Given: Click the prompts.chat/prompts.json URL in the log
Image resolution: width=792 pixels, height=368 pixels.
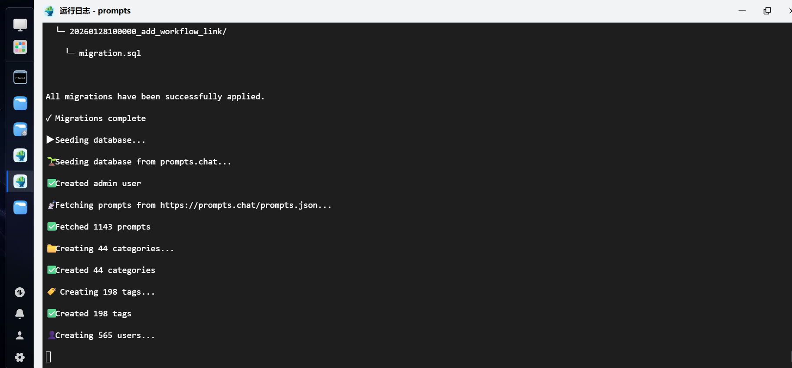Looking at the screenshot, I should pyautogui.click(x=239, y=205).
